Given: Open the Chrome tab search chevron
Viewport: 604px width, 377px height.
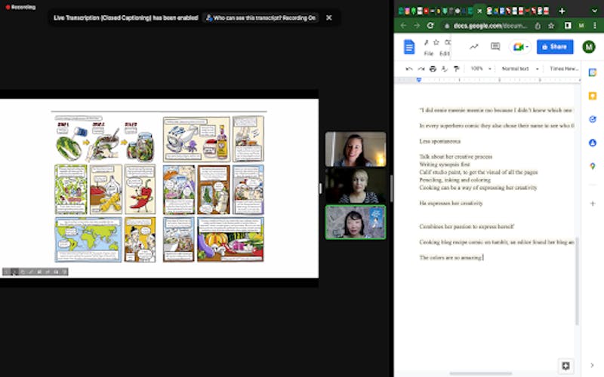Looking at the screenshot, I should tap(594, 11).
